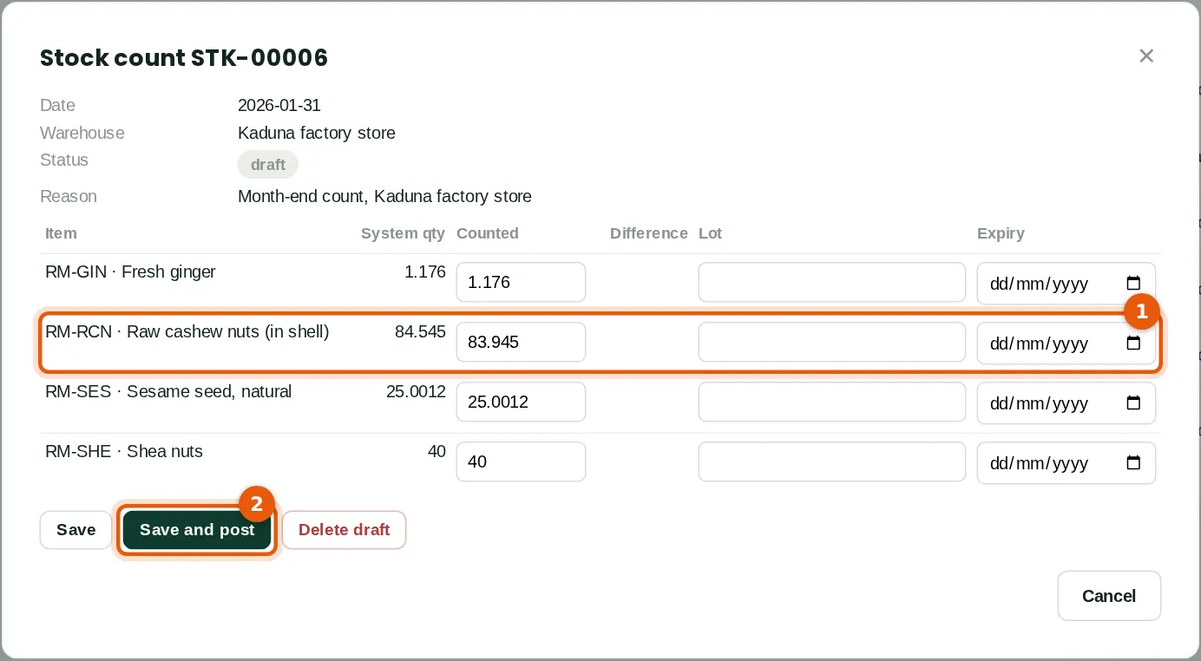Edit counted quantity for Sesame seed
The width and height of the screenshot is (1201, 661).
pos(521,402)
